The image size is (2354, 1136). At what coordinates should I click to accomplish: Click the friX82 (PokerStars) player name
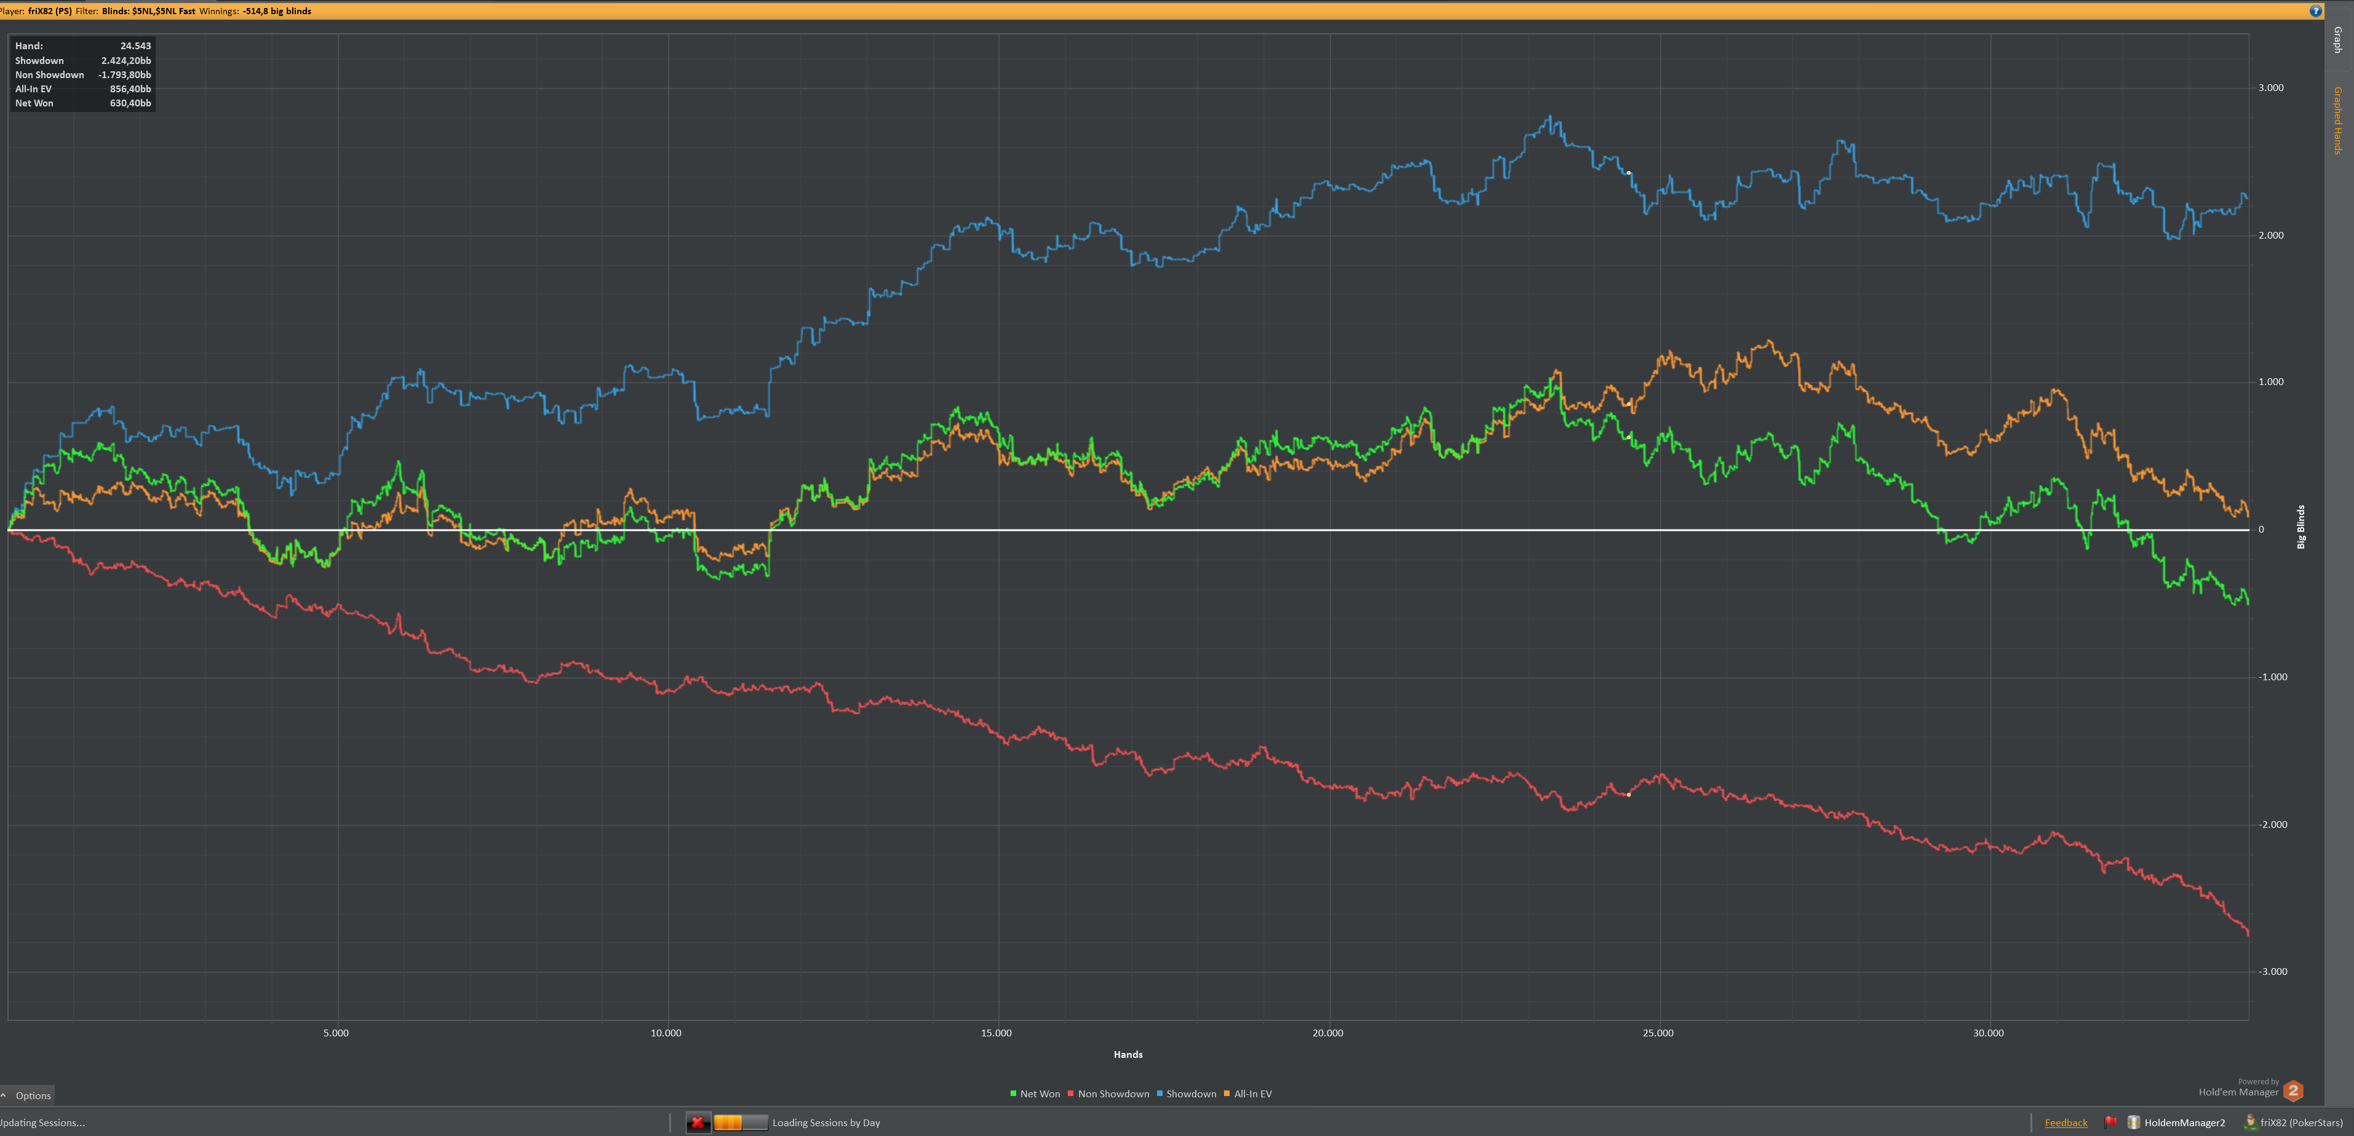click(2302, 1122)
